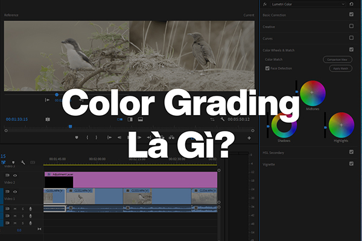Disable the Vignette checkbox
This screenshot has height=241, width=362.
tap(351, 163)
